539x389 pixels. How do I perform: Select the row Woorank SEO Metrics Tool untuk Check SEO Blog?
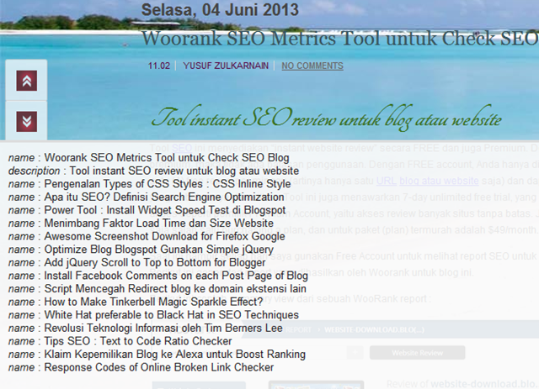[x=148, y=158]
